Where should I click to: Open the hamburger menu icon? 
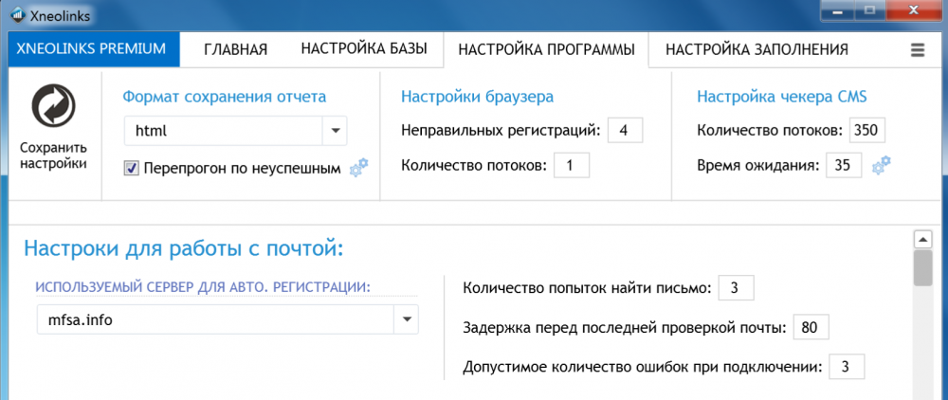click(917, 51)
